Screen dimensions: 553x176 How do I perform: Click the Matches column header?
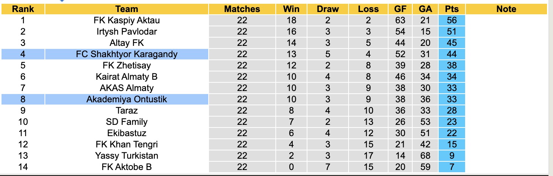tap(242, 9)
